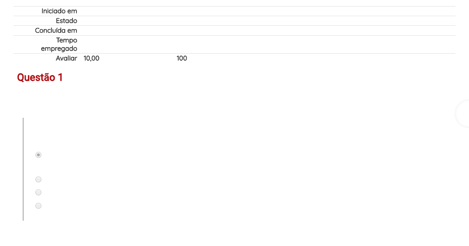Click the Questão 1 heading
469x246 pixels.
(x=40, y=77)
